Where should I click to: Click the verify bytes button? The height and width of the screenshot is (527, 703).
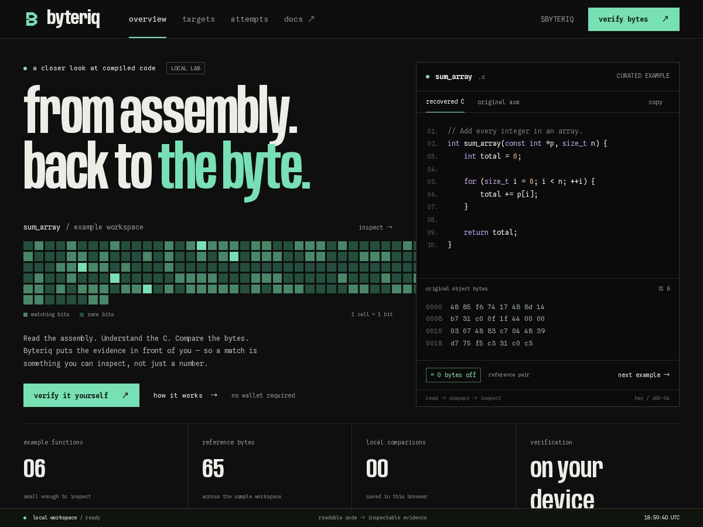(634, 19)
